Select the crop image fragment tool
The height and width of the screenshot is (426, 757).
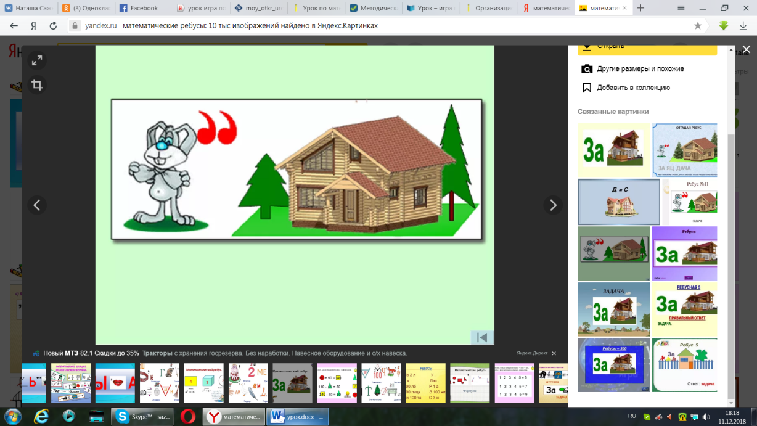[x=37, y=85]
